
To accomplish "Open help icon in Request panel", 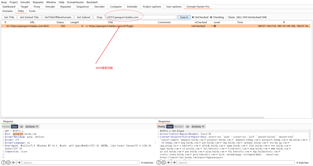I will [3, 163].
